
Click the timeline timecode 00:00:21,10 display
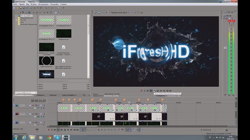pyautogui.click(x=38, y=101)
